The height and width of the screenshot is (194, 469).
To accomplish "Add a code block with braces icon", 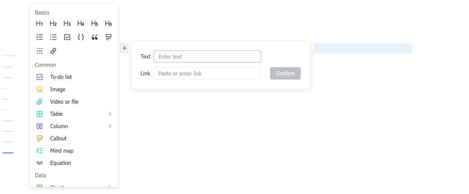I will click(81, 37).
